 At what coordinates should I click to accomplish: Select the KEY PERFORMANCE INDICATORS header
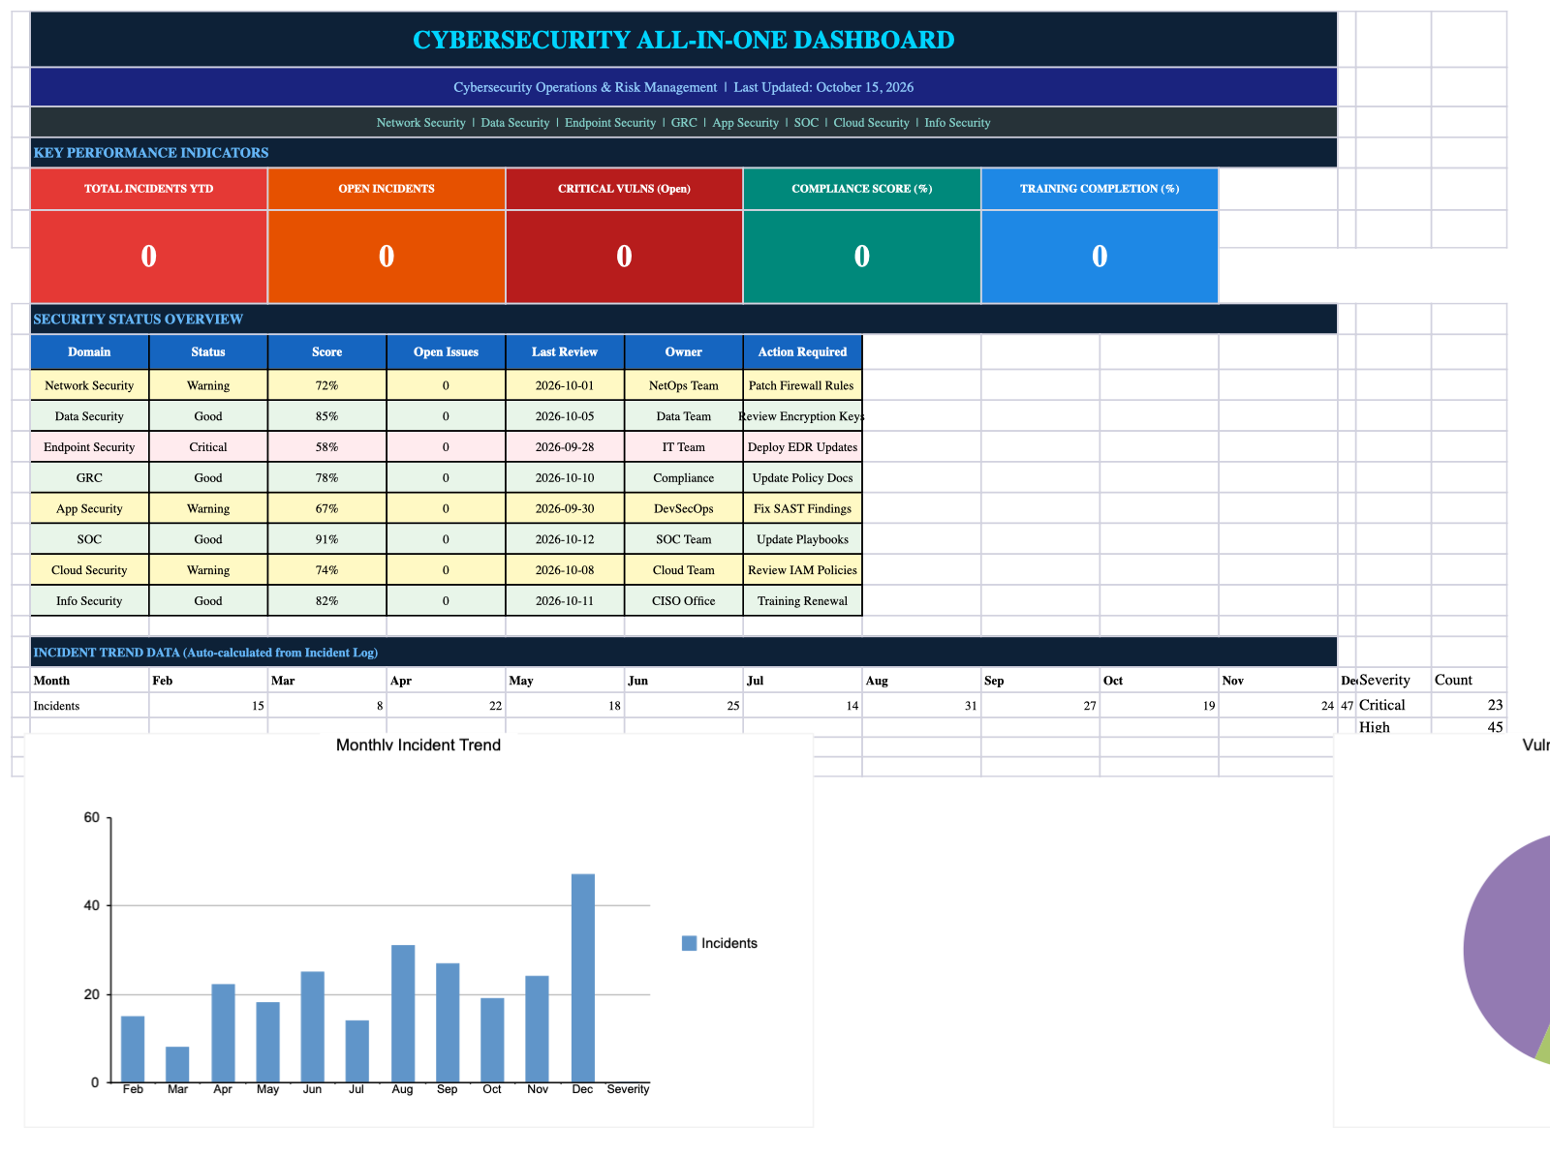pyautogui.click(x=683, y=153)
